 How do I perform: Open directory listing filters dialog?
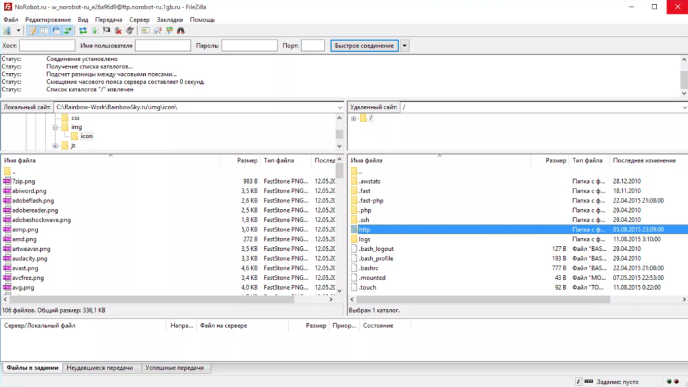click(145, 31)
